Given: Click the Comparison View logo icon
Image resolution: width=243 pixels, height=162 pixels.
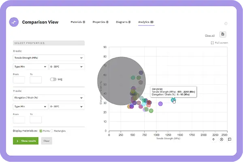Looking at the screenshot, I should (14, 22).
